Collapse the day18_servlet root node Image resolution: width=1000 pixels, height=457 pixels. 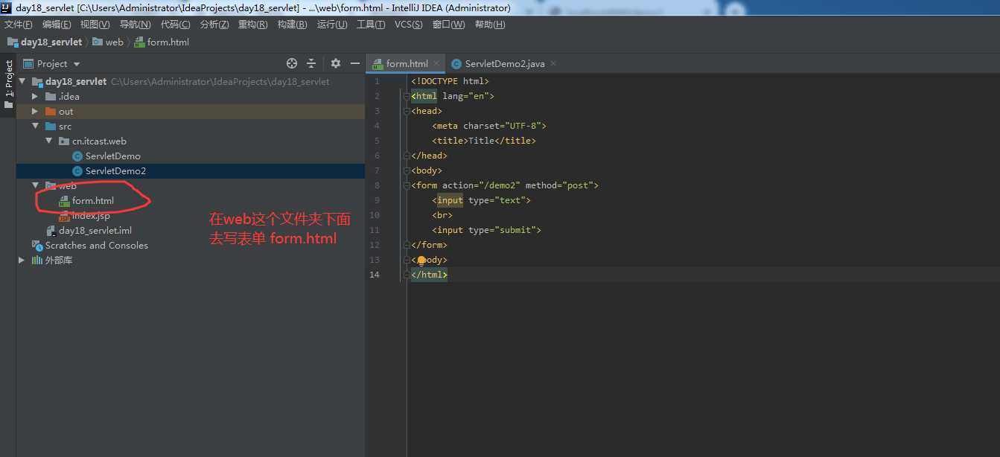click(22, 82)
